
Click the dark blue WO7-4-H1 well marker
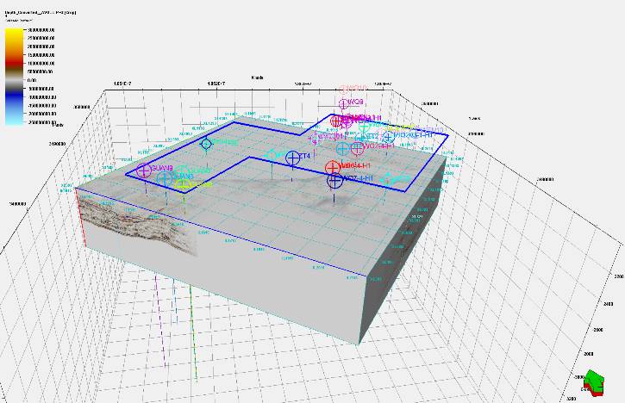tap(335, 180)
